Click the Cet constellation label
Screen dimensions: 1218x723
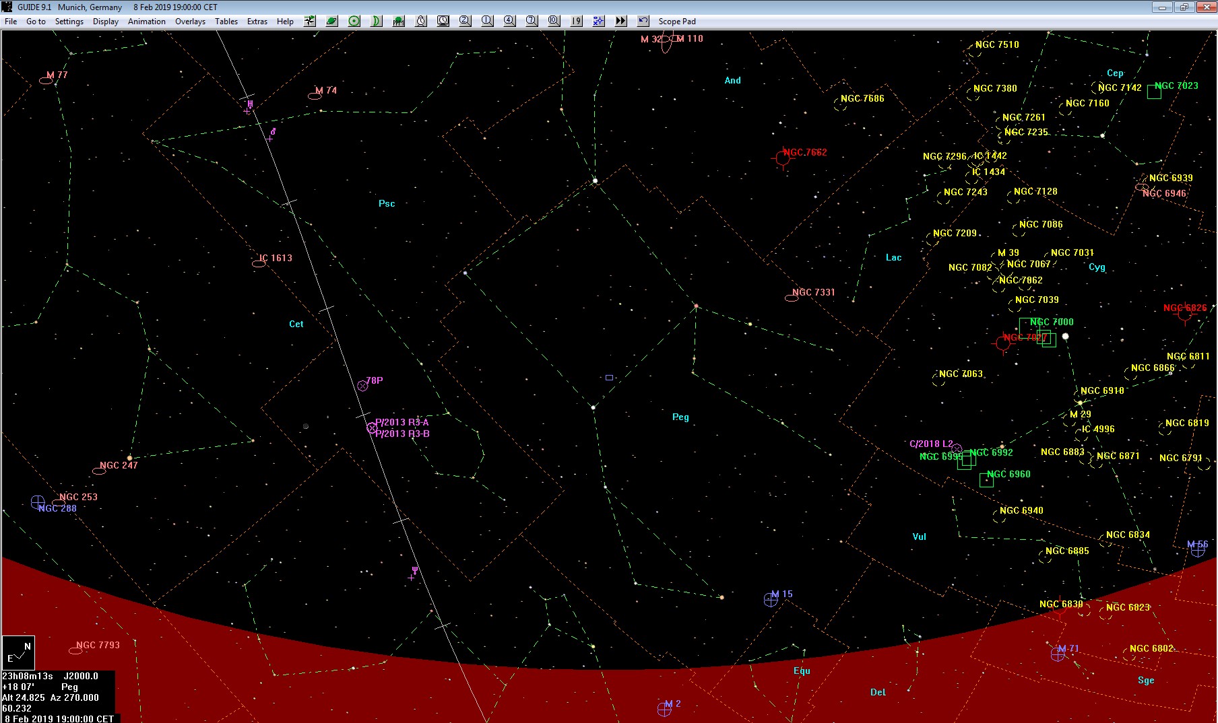coord(296,324)
